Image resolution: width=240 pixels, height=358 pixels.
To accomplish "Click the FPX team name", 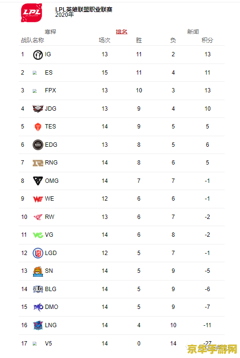I will 51,90.
